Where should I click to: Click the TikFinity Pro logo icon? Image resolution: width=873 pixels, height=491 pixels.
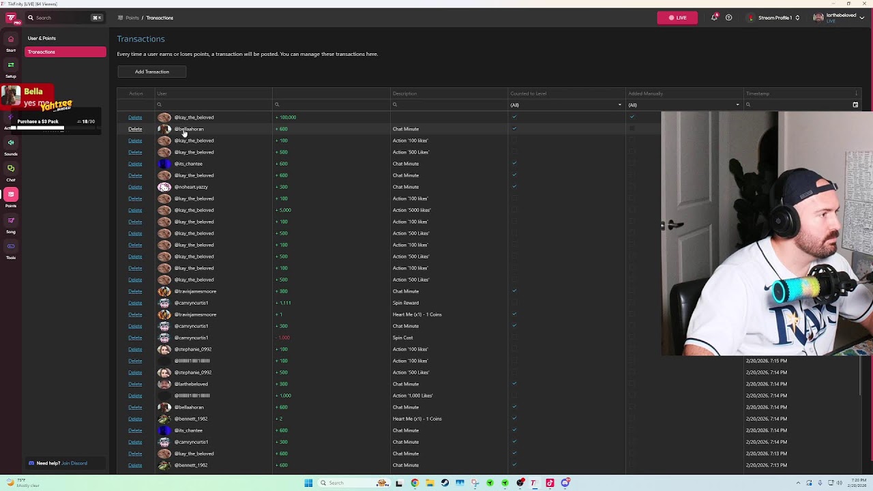click(11, 18)
